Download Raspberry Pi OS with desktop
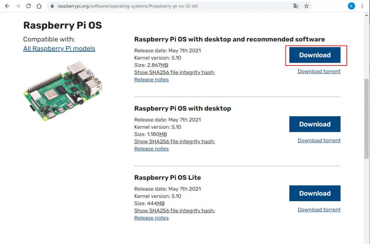The height and width of the screenshot is (244, 370). tap(315, 124)
